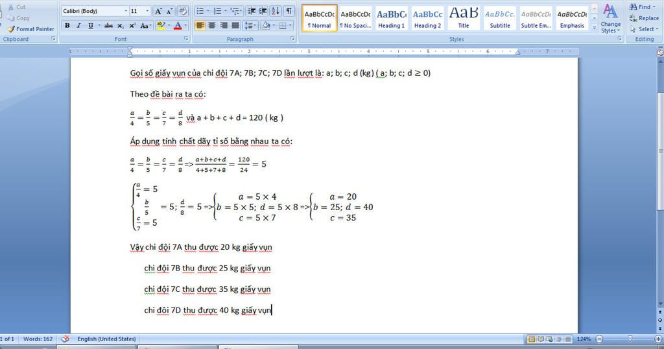This screenshot has height=349, width=664.
Task: Align text right
Action: coord(224,26)
